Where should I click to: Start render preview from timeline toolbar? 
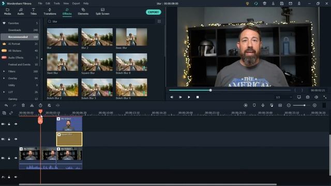pyautogui.click(x=246, y=105)
